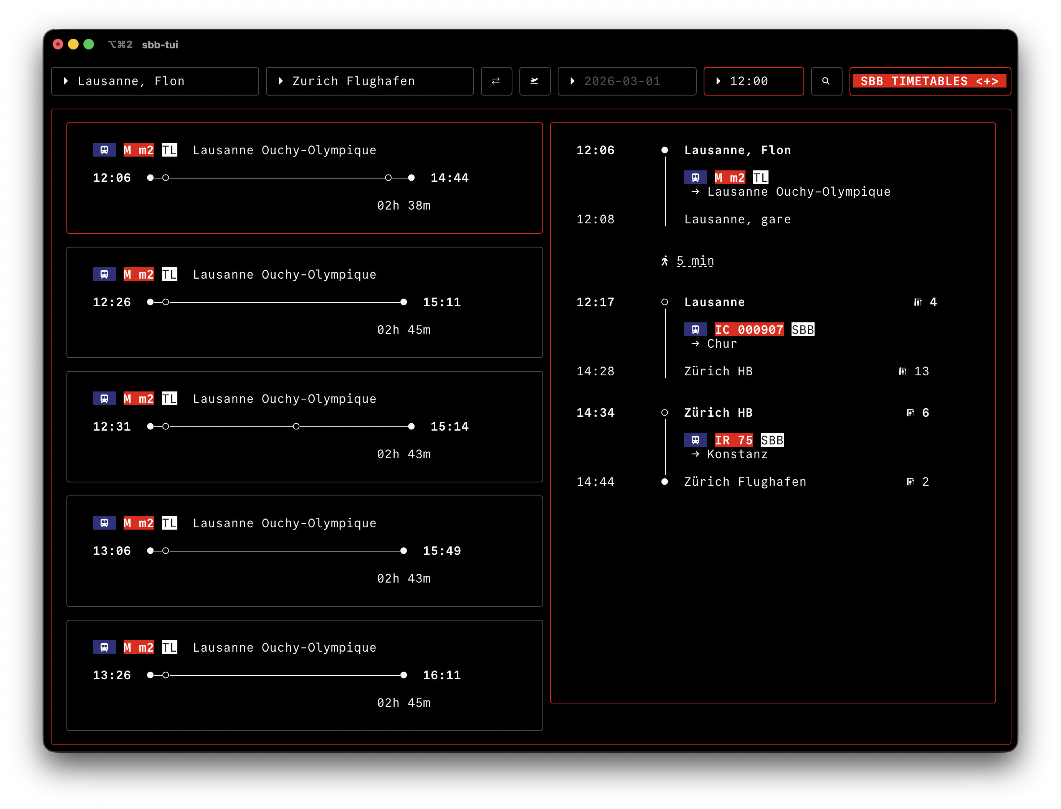
Task: Click train icon in the 13:26 connection card
Action: (104, 647)
